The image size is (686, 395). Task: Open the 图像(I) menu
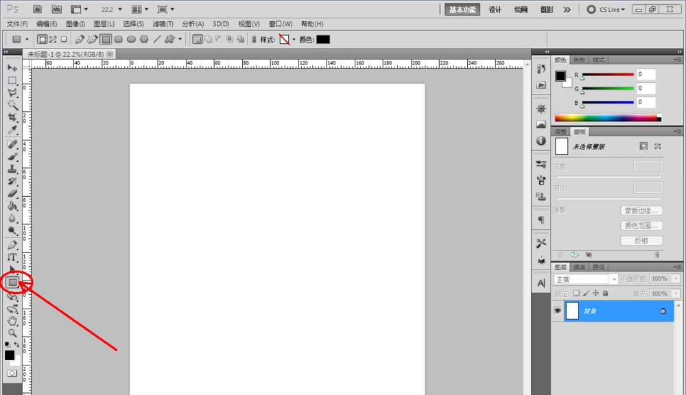(x=75, y=23)
